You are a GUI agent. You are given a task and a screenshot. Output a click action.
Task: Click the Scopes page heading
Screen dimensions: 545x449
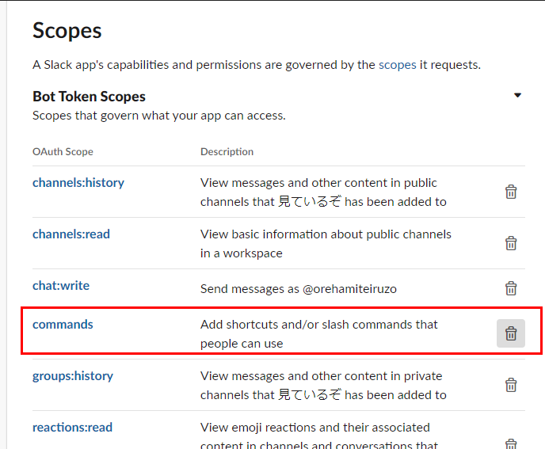[67, 32]
